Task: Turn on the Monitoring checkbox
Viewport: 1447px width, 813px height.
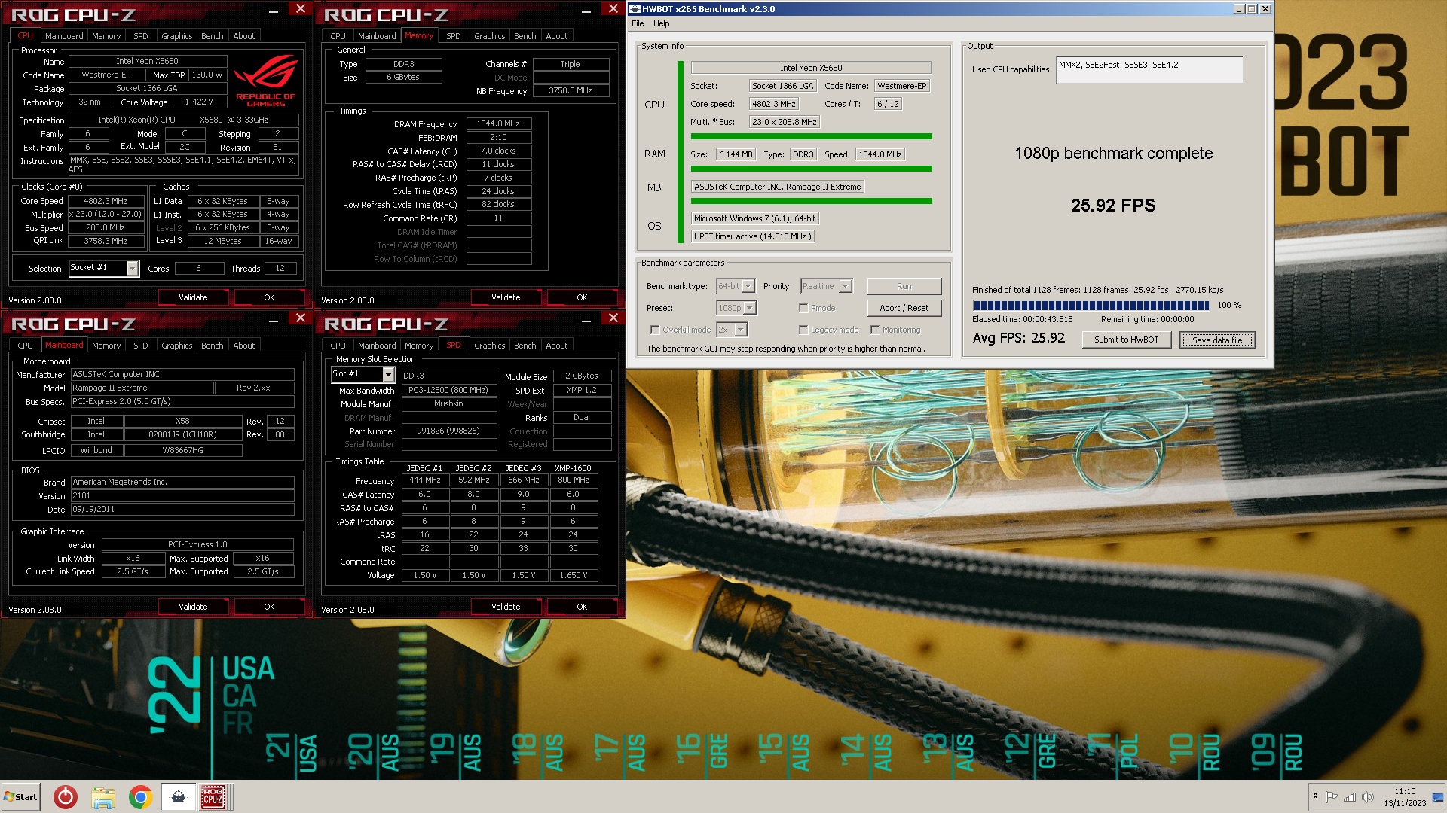Action: (x=875, y=330)
